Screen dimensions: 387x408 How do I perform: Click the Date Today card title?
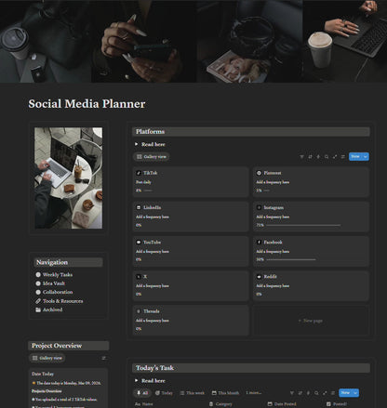tap(43, 374)
